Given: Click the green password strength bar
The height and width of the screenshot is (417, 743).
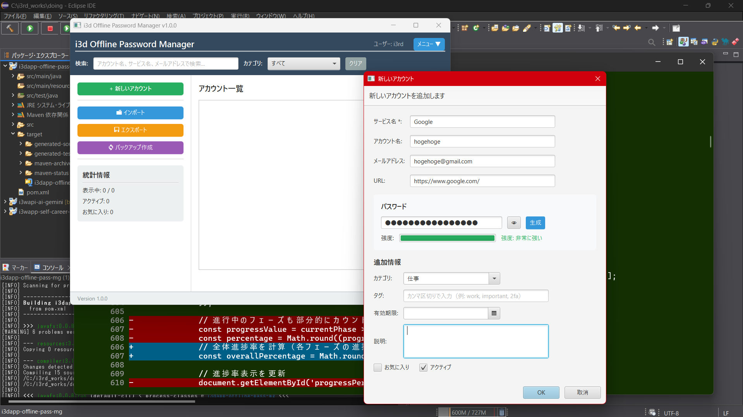Looking at the screenshot, I should (x=447, y=238).
